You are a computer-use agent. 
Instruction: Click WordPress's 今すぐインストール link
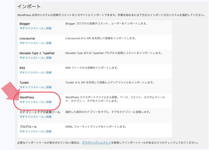click(32, 102)
